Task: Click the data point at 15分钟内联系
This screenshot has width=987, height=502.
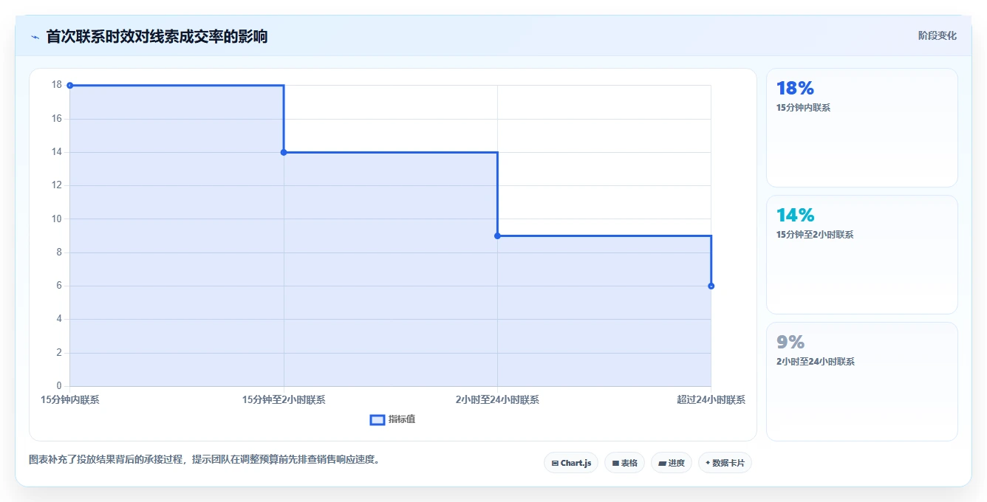Action: pos(70,86)
